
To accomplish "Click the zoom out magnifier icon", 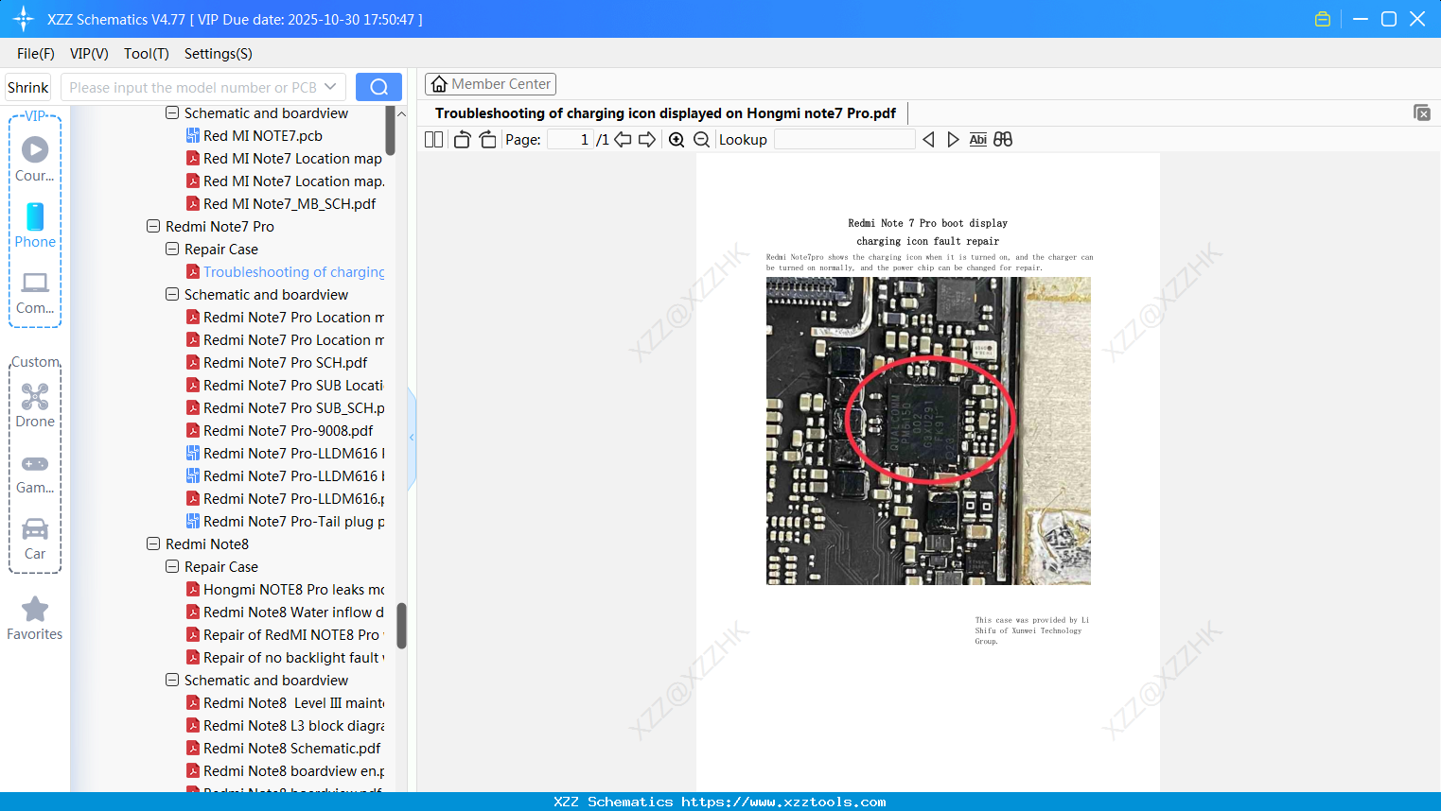I will (701, 140).
